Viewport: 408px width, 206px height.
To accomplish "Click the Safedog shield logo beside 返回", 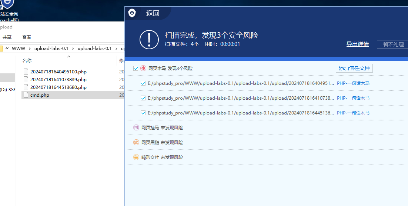I will pyautogui.click(x=132, y=13).
